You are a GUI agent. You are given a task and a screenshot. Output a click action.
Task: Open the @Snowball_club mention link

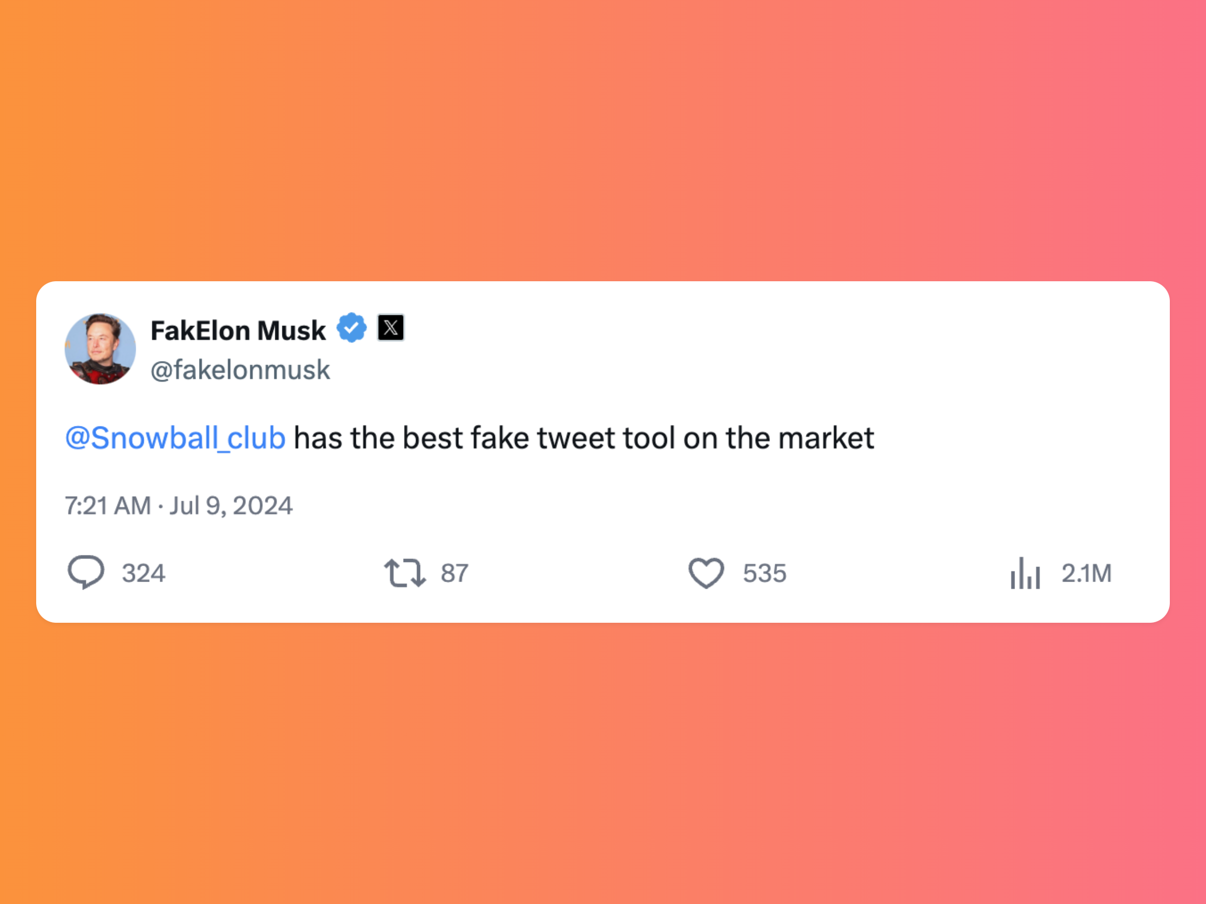pos(175,438)
